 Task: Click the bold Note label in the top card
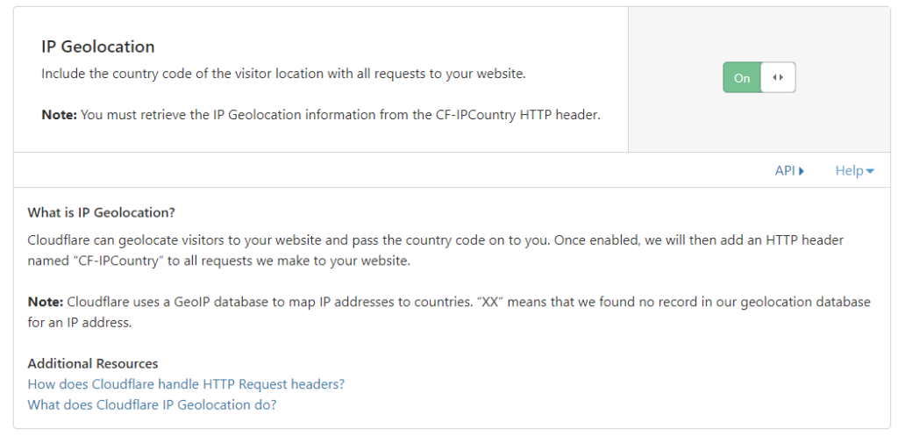tap(59, 115)
